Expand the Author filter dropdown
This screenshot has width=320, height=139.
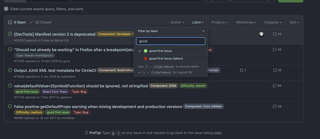coord(177,22)
